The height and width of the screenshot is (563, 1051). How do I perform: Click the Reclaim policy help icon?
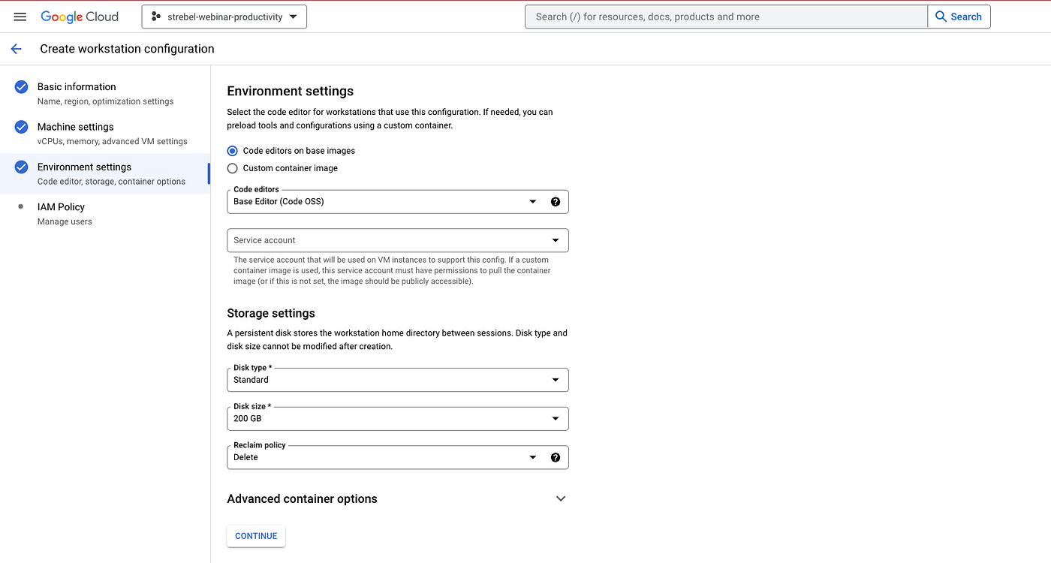coord(556,457)
